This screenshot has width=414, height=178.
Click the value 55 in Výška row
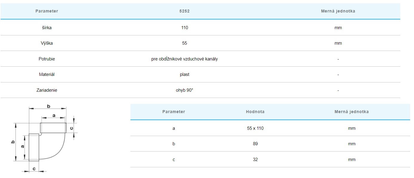(x=184, y=43)
